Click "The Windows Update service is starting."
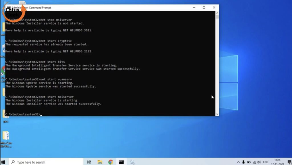292x165 pixels. [x=39, y=83]
